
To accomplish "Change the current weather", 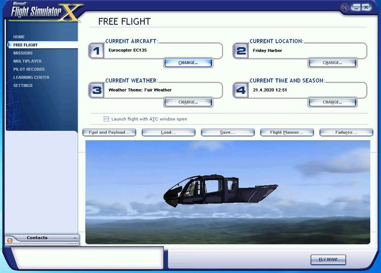I will [188, 102].
